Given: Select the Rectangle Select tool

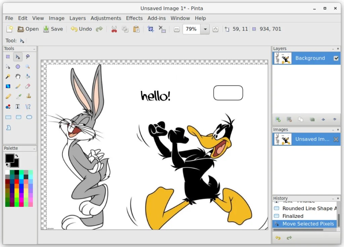Looking at the screenshot, I should 7,57.
